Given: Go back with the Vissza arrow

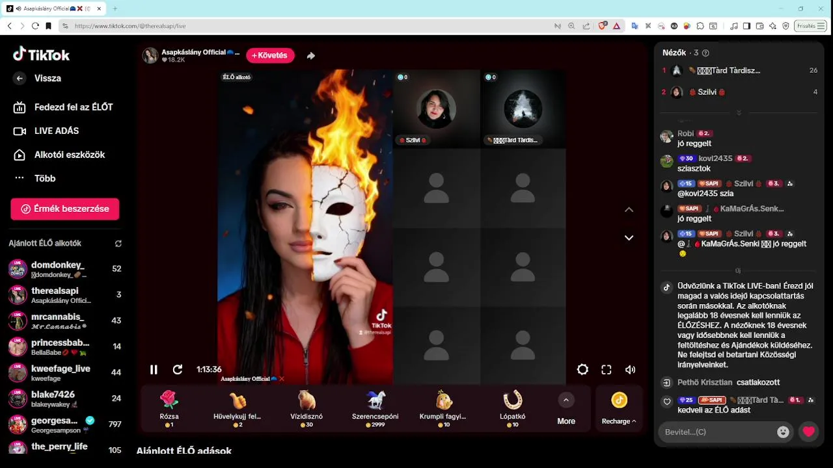Looking at the screenshot, I should [x=19, y=78].
